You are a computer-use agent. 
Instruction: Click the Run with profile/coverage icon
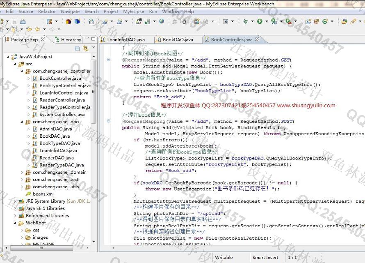(274, 21)
